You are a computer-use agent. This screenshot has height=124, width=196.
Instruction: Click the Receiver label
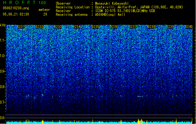63,11
